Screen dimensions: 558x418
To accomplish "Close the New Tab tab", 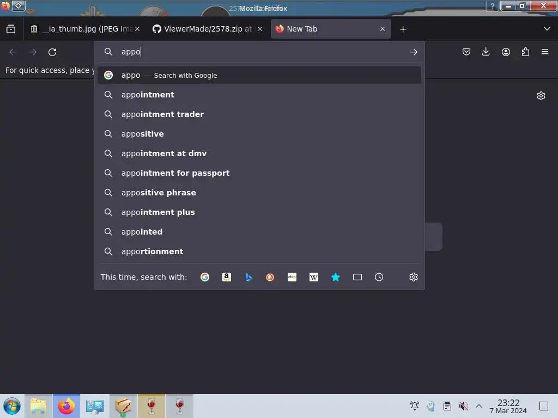I will click(382, 29).
